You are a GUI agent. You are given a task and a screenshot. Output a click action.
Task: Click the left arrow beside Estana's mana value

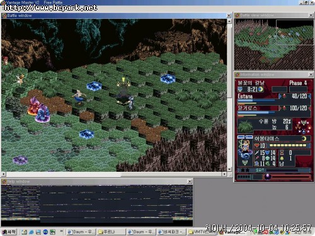(280, 96)
